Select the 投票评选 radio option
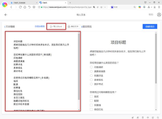 [x=91, y=76]
